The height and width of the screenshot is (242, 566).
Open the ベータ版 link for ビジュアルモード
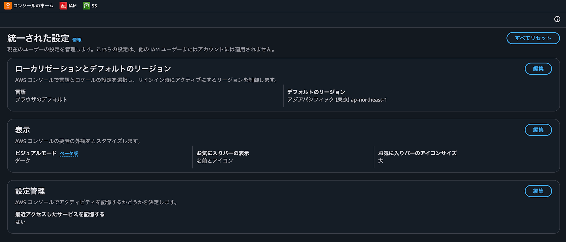69,153
